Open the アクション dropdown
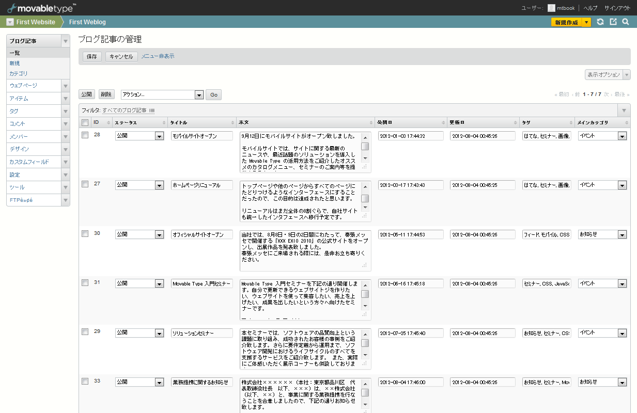 tap(162, 95)
